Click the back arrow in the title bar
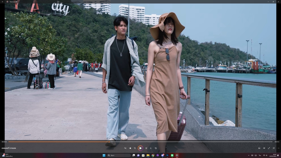 [3, 2]
